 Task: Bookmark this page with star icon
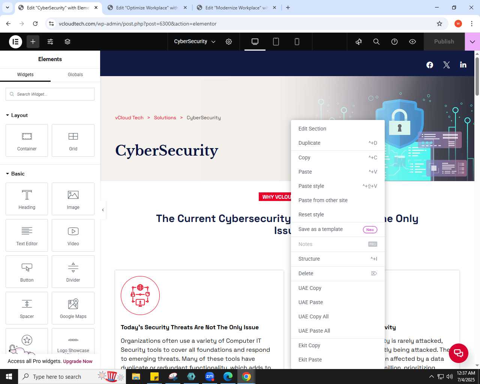pyautogui.click(x=439, y=24)
